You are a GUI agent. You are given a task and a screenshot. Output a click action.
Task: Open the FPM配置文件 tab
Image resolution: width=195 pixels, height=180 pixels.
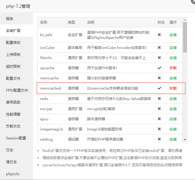(16, 90)
